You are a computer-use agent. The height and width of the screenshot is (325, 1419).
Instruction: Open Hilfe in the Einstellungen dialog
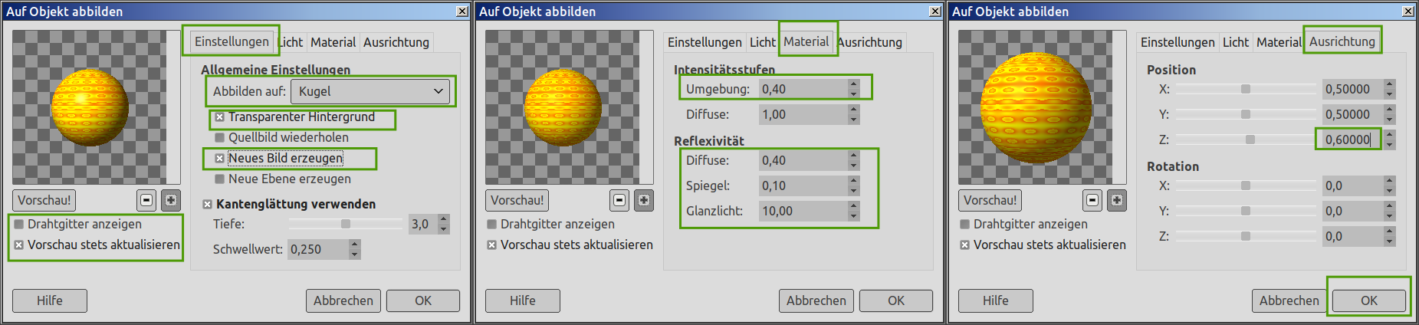point(50,300)
